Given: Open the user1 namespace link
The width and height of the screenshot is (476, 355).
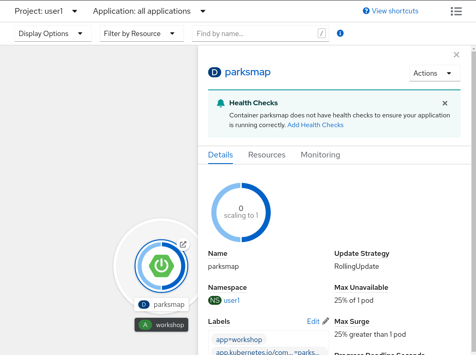Looking at the screenshot, I should 232,300.
